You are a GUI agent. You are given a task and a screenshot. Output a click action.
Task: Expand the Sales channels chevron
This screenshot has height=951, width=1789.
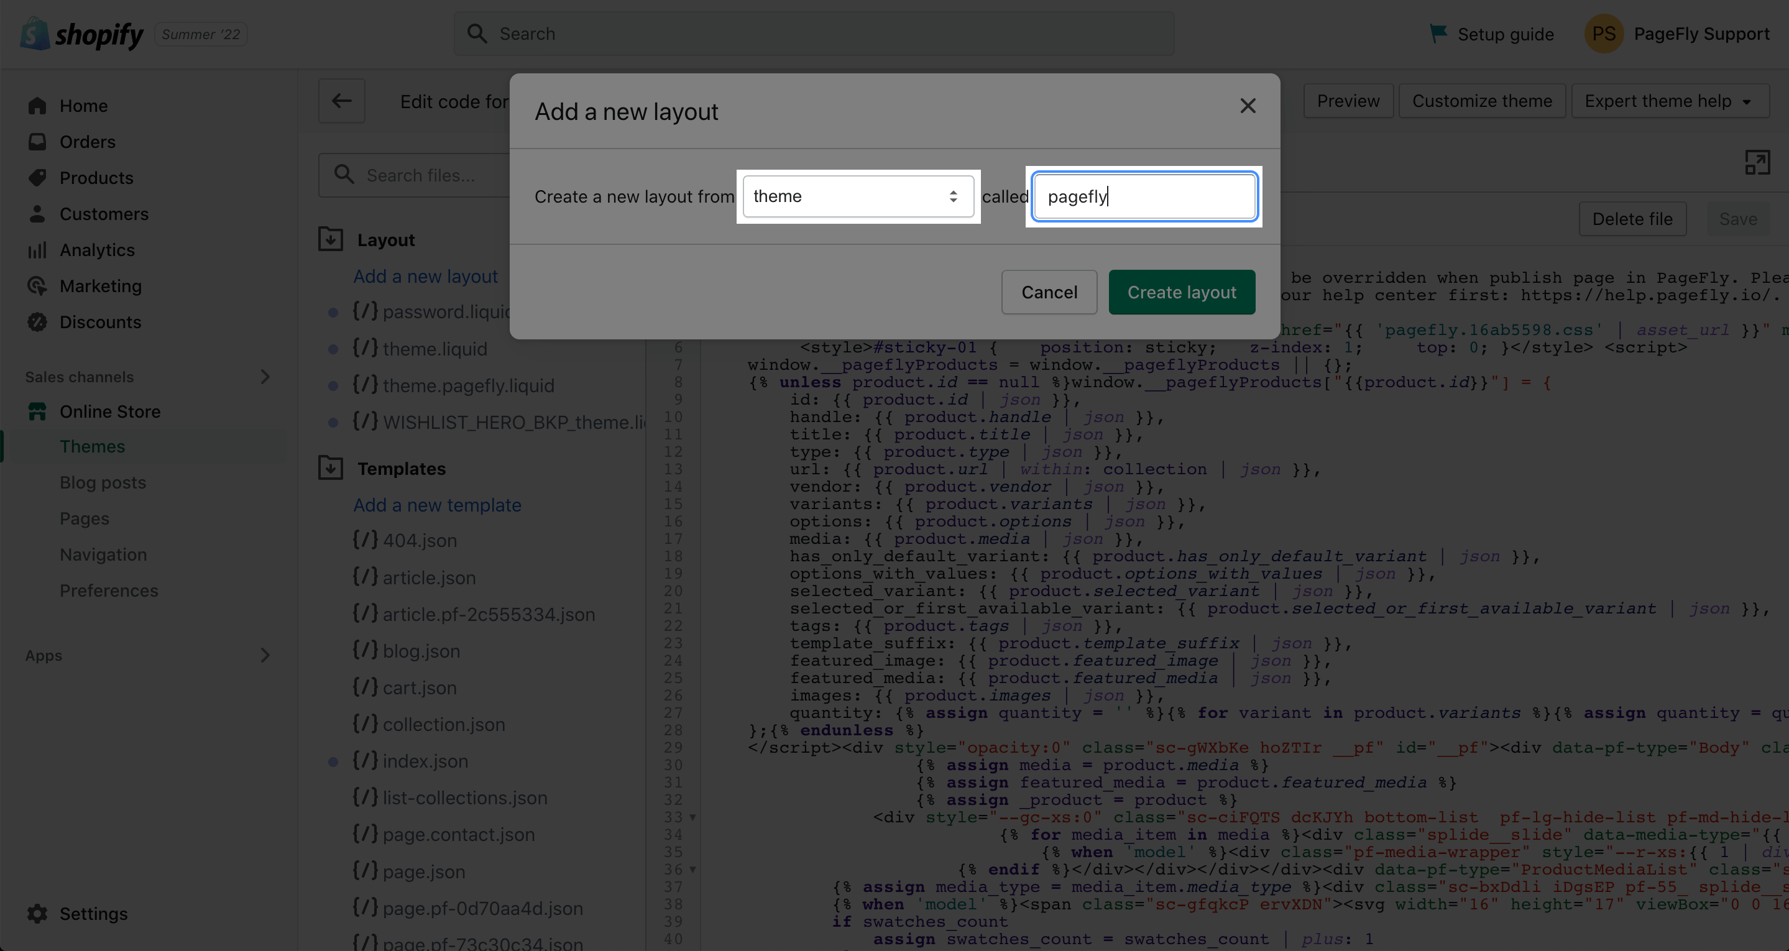[265, 377]
